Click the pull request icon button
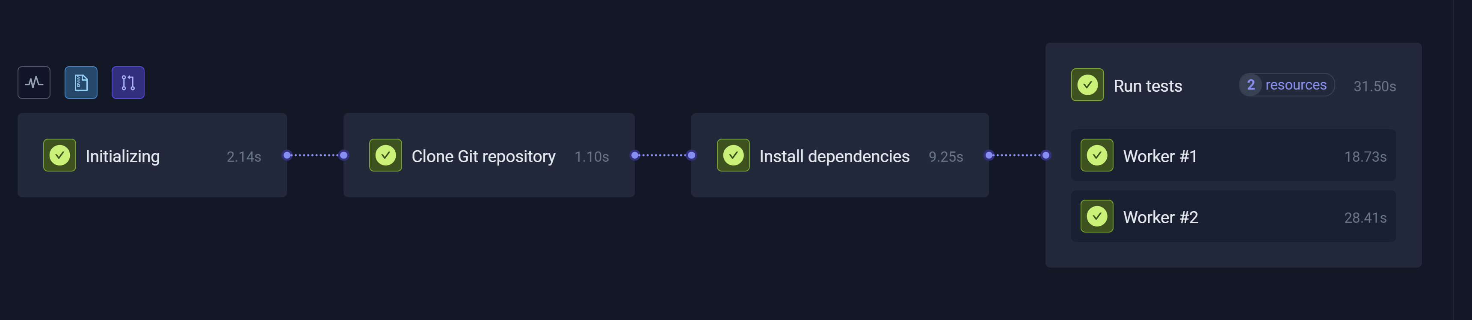The image size is (1472, 320). [128, 83]
